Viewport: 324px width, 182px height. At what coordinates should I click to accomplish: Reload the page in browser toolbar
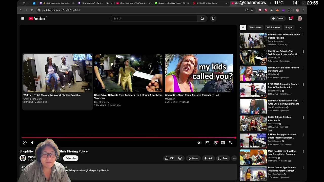click(32, 10)
